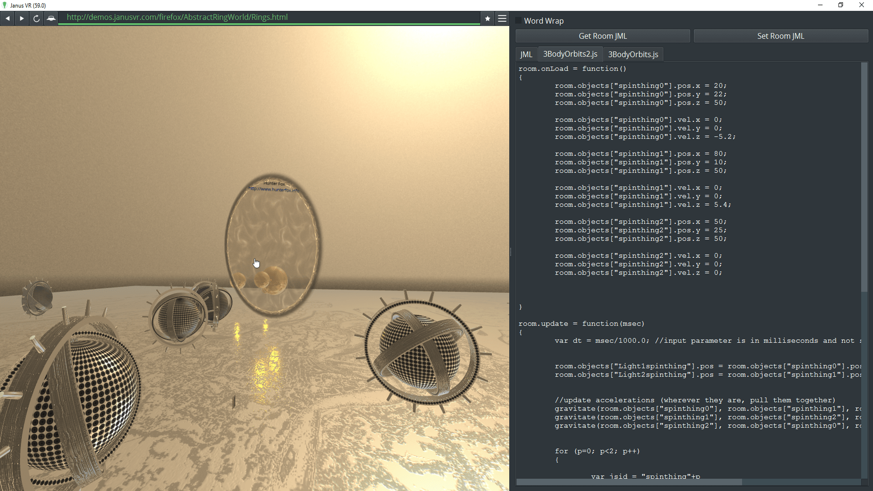Image resolution: width=873 pixels, height=491 pixels.
Task: Click the Janus VR logo in the title bar
Action: pyautogui.click(x=5, y=5)
